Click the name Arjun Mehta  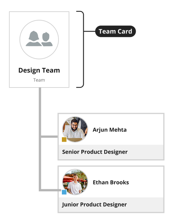pyautogui.click(x=109, y=130)
